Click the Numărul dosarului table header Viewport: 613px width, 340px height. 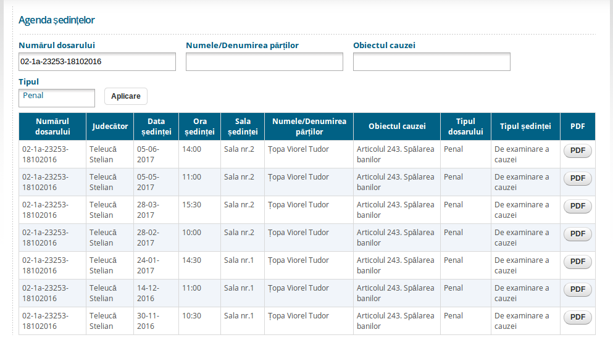click(52, 126)
